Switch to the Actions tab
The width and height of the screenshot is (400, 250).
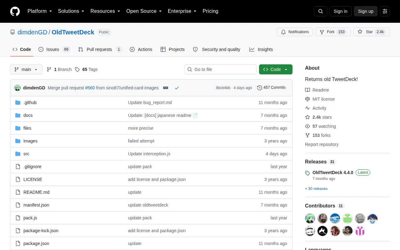pyautogui.click(x=141, y=49)
